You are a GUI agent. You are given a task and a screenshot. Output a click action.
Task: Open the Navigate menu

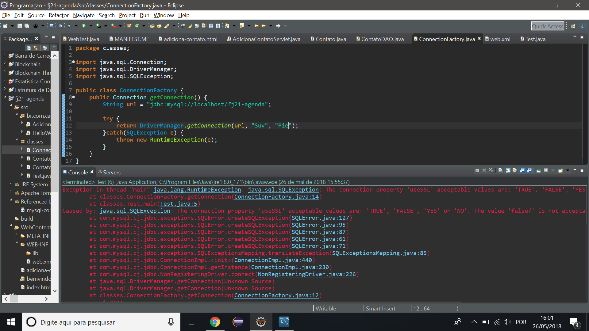point(84,15)
